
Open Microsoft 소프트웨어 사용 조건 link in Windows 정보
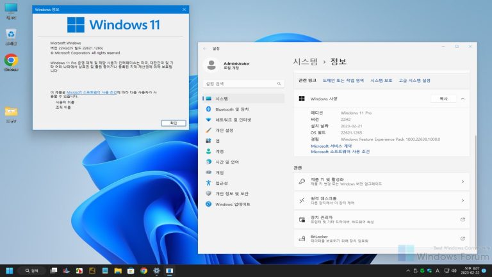click(x=92, y=92)
